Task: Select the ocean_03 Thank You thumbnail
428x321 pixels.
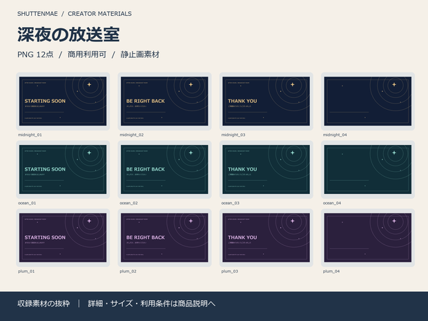Action: (x=266, y=169)
